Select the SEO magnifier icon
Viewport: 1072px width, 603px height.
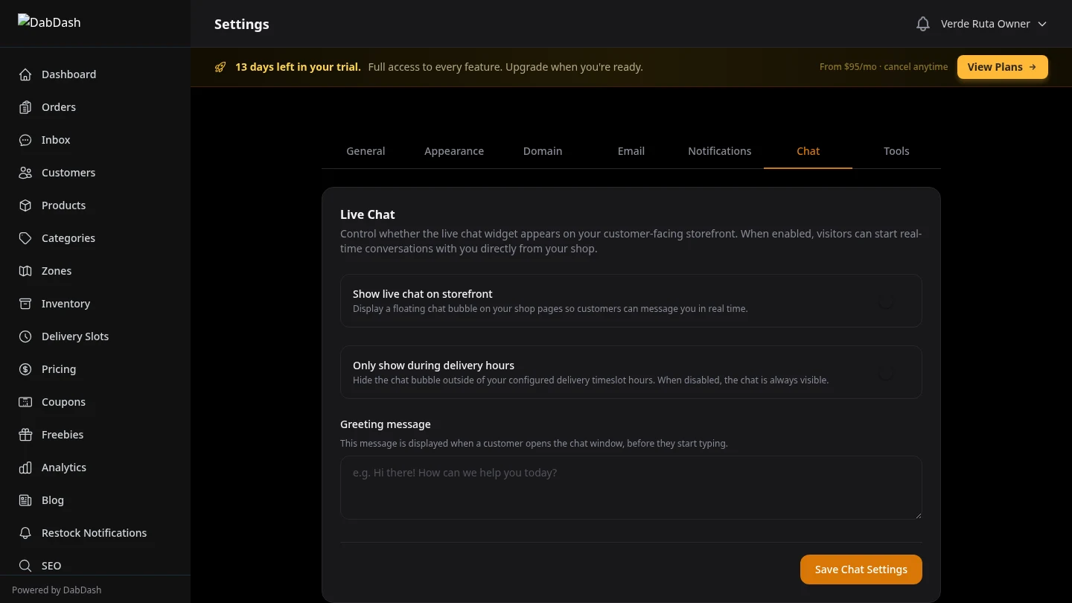pyautogui.click(x=25, y=566)
